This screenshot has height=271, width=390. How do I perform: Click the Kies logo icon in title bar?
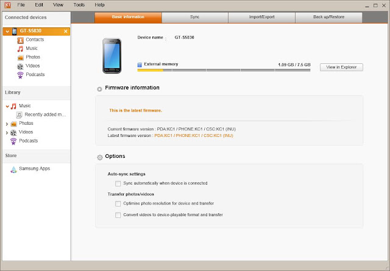pyautogui.click(x=7, y=5)
